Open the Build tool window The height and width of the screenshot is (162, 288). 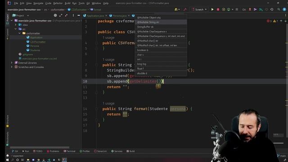(x=130, y=151)
